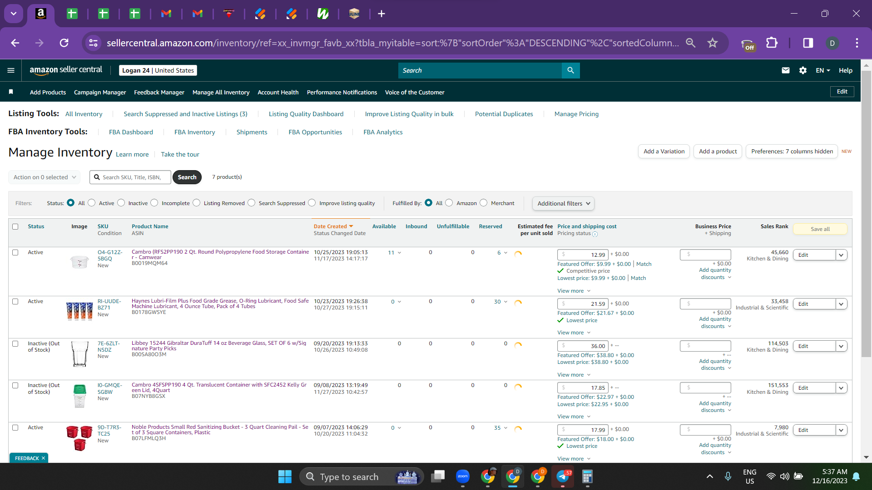Open Voice of the Customer
The height and width of the screenshot is (490, 872).
pos(415,92)
